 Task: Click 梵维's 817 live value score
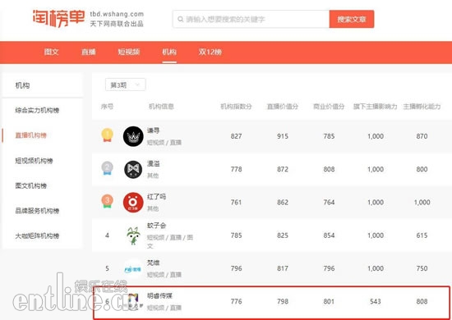(x=283, y=269)
